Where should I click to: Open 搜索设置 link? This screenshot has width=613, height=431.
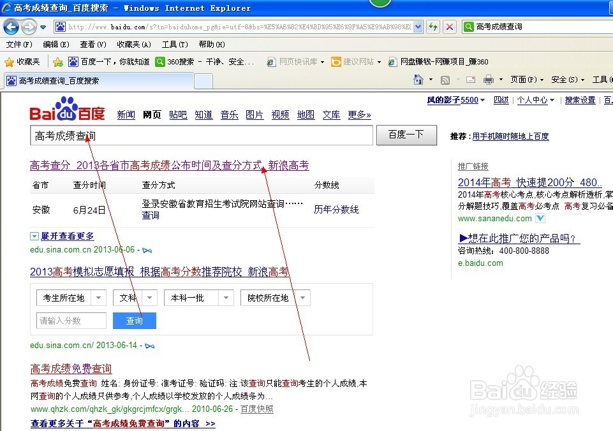580,100
